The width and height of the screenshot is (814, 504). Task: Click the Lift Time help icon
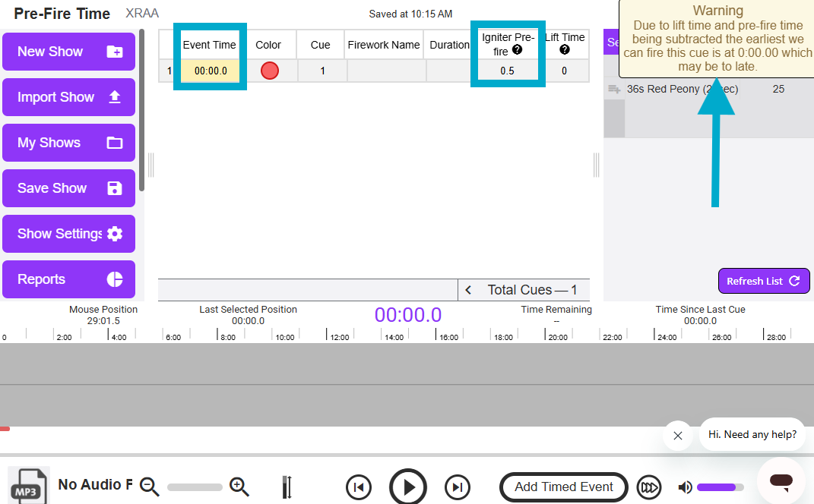click(x=564, y=50)
